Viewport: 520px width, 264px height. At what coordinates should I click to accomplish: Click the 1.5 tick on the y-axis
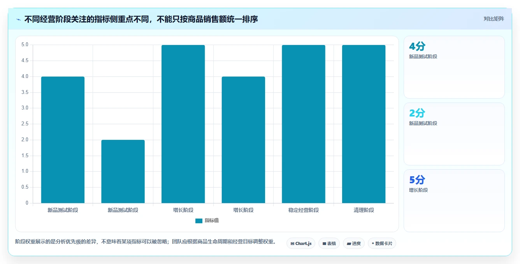(25, 156)
